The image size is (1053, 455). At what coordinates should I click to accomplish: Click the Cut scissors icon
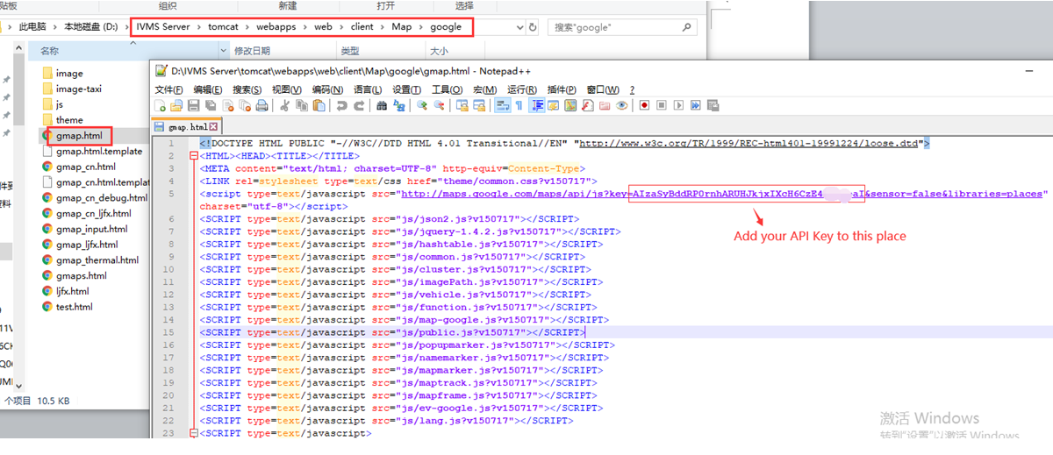285,105
